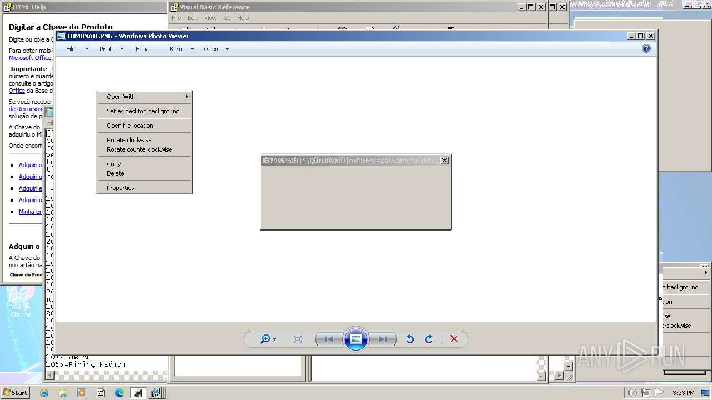Open the zoom magnifier control in Photo Viewer
Image resolution: width=712 pixels, height=400 pixels.
click(x=268, y=339)
